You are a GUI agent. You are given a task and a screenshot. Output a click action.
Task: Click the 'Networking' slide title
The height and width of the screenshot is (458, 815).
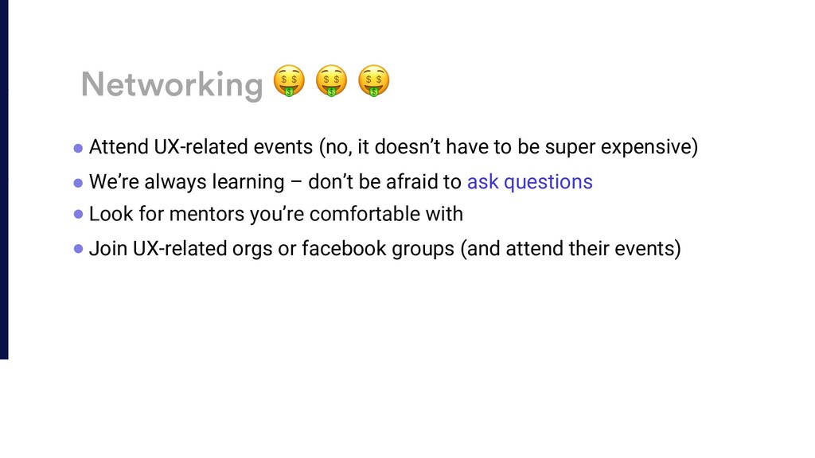click(172, 84)
